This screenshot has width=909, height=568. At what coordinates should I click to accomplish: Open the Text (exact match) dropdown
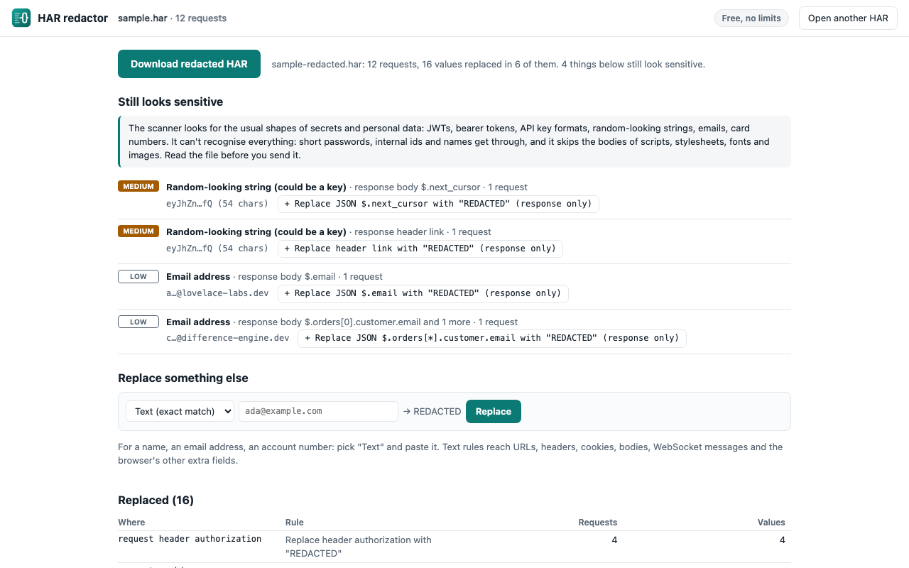pyautogui.click(x=180, y=411)
